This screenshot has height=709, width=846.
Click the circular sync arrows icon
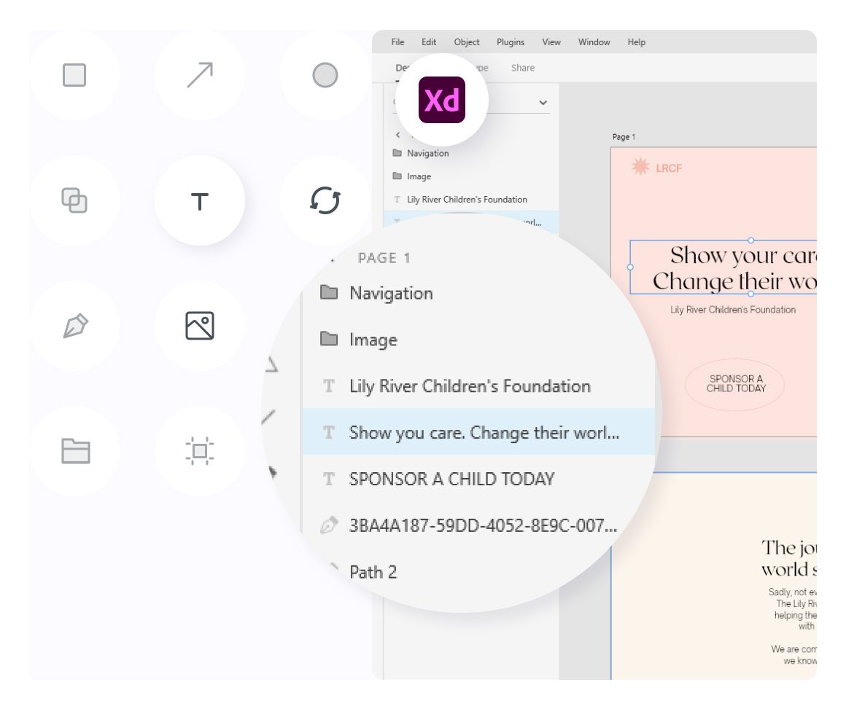pos(325,200)
